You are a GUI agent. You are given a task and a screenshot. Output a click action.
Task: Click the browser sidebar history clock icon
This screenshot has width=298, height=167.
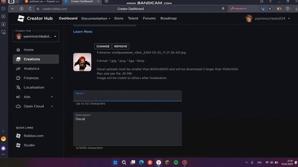tap(3, 9)
